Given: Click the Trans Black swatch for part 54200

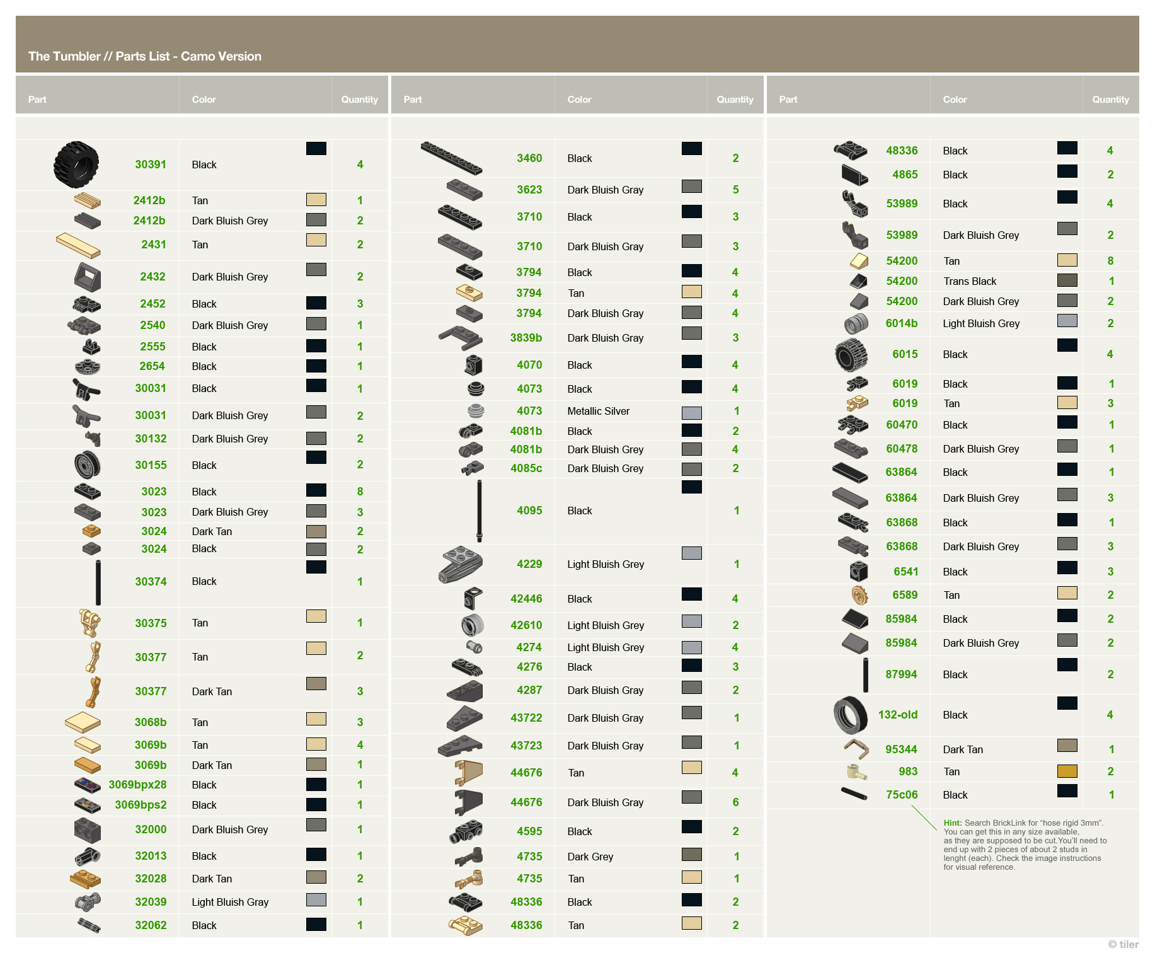Looking at the screenshot, I should tap(1067, 280).
